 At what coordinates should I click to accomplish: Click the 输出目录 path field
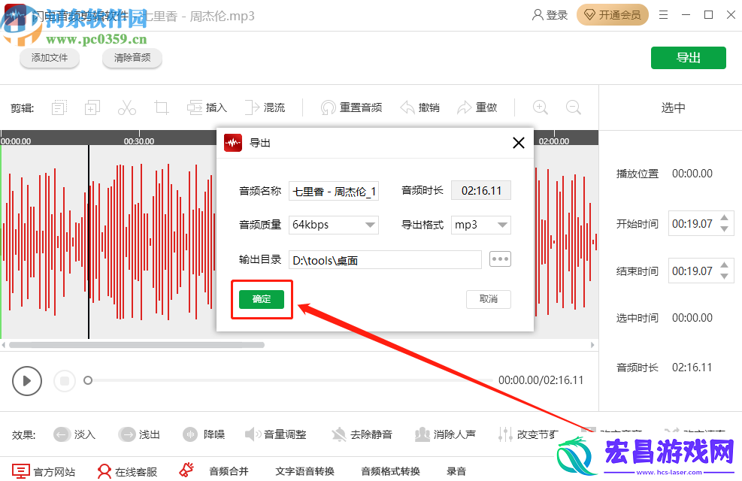[385, 259]
